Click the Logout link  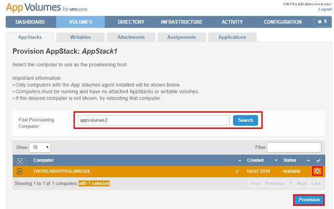(x=325, y=9)
